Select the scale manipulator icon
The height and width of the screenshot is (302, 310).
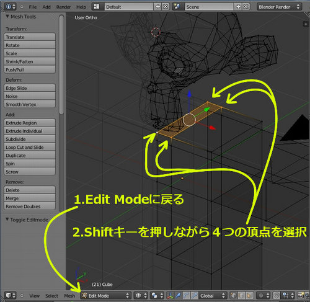point(194,296)
